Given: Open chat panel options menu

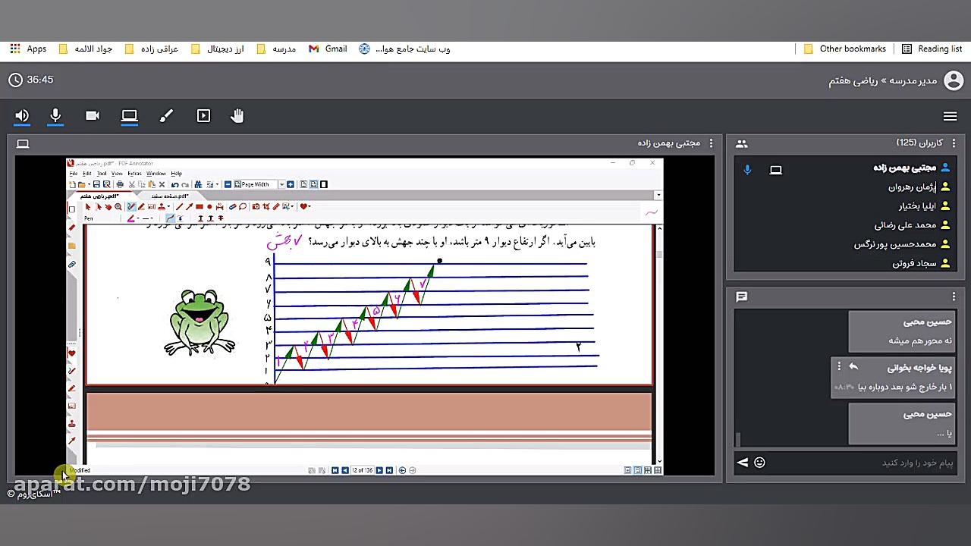Looking at the screenshot, I should (x=954, y=297).
